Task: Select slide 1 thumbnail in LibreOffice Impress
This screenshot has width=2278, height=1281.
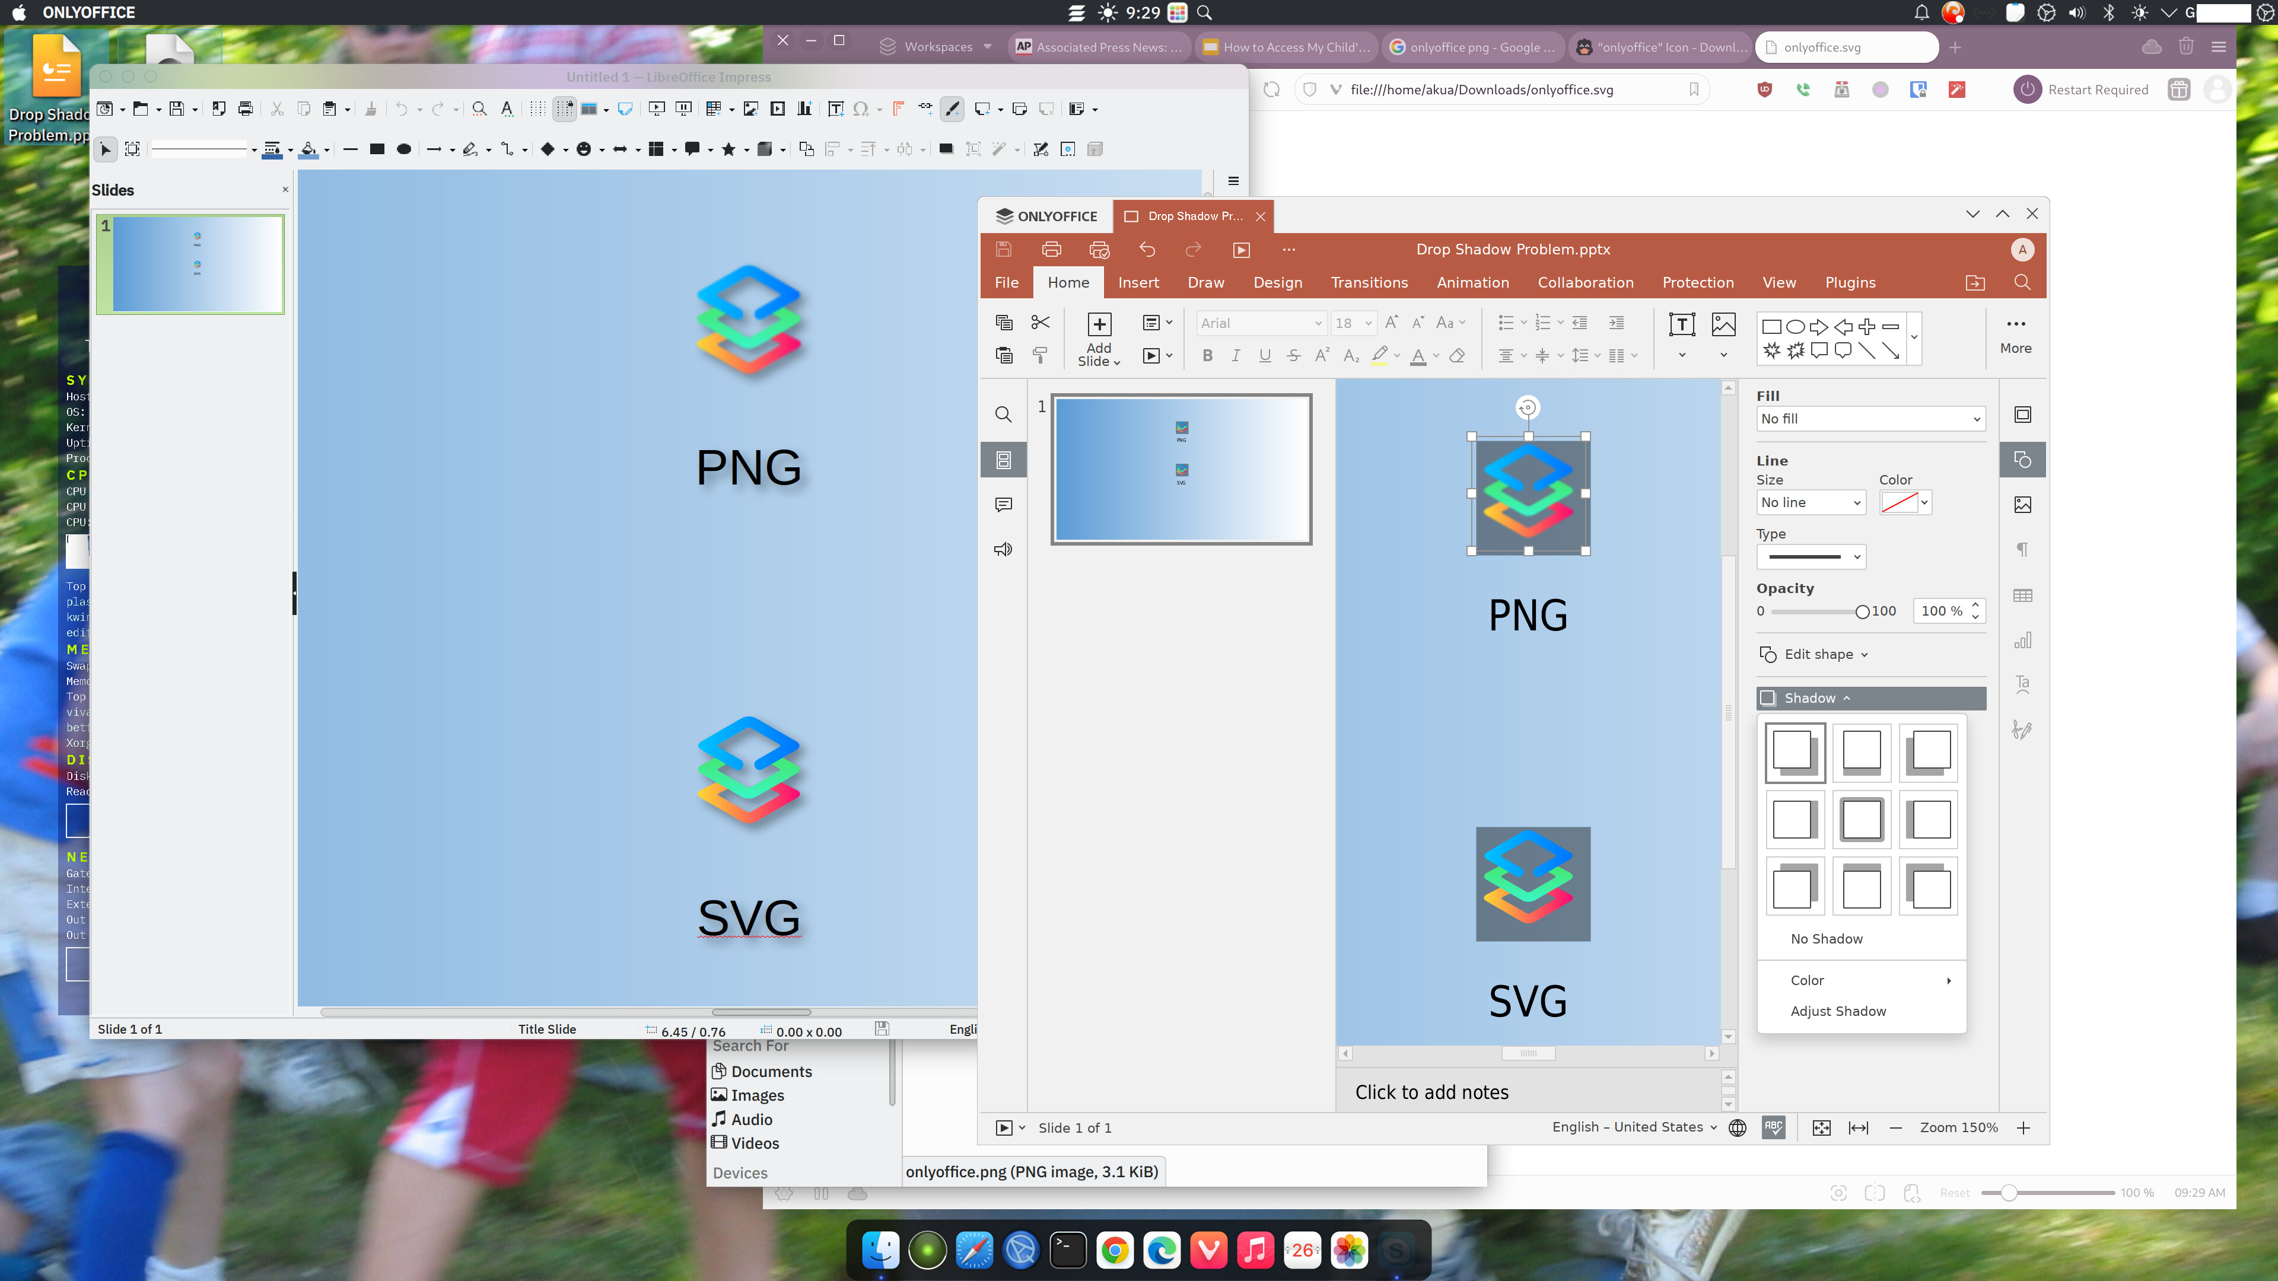Action: coord(190,265)
